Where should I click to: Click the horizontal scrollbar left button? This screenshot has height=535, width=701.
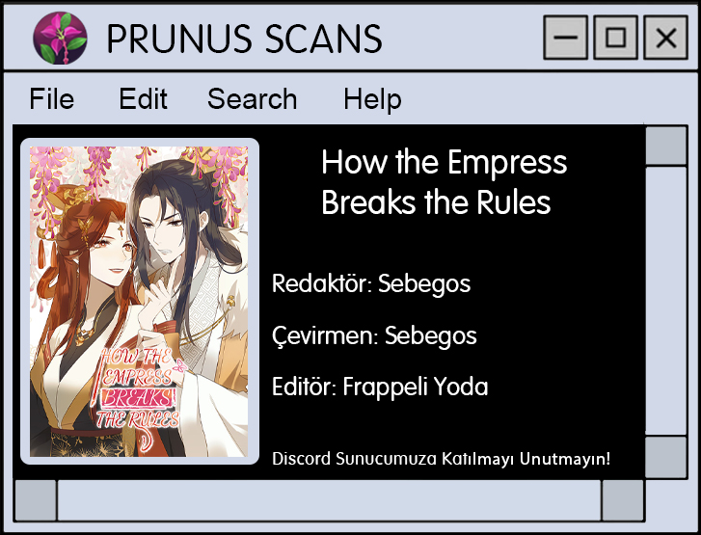[36, 500]
